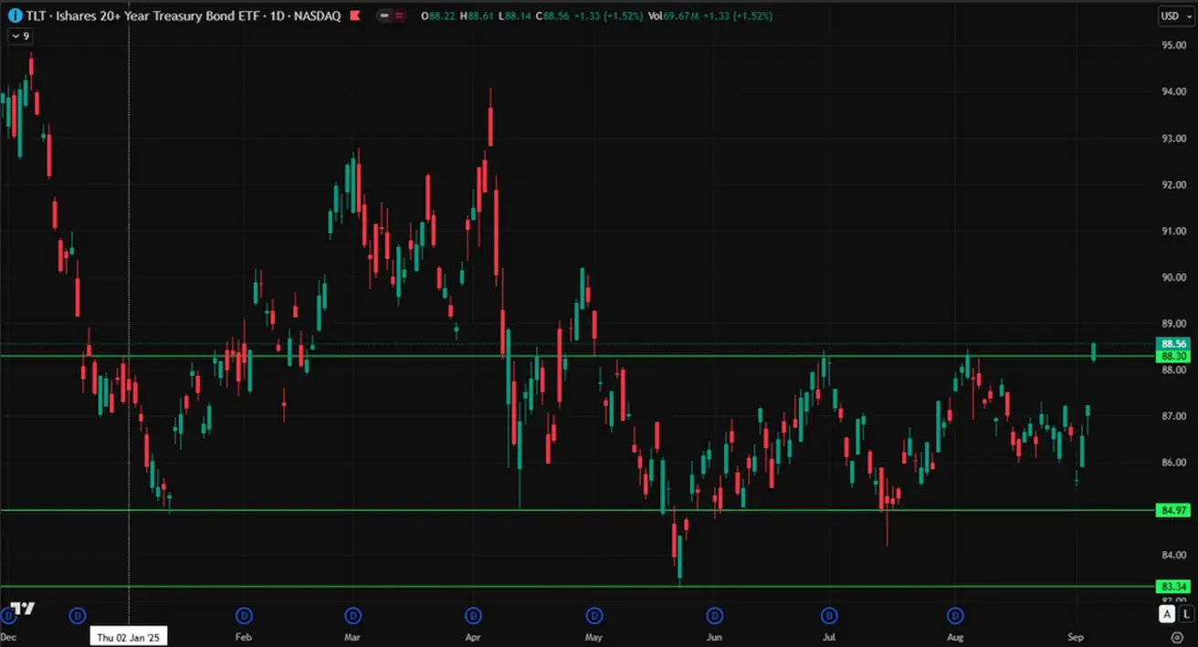Viewport: 1198px width, 647px height.
Task: Click the 95.00 price axis label
Action: (x=1173, y=45)
